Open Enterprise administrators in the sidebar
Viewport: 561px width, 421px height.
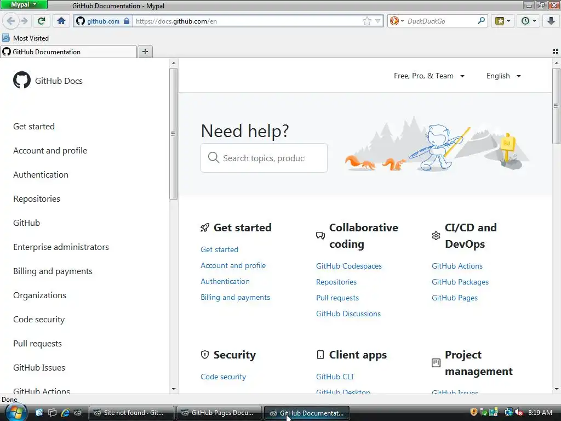tap(61, 247)
